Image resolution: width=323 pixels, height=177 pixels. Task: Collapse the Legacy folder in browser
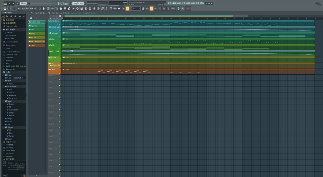pos(15,101)
